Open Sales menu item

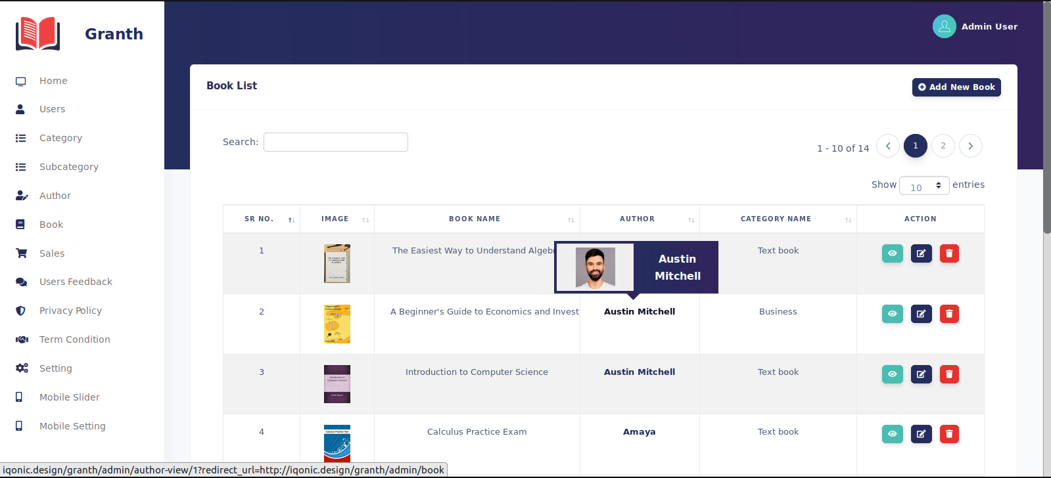pyautogui.click(x=52, y=253)
